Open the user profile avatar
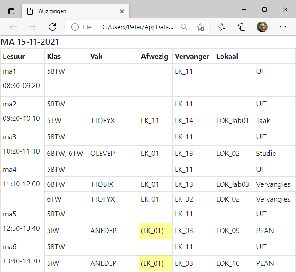The width and height of the screenshot is (296, 272). [x=262, y=27]
